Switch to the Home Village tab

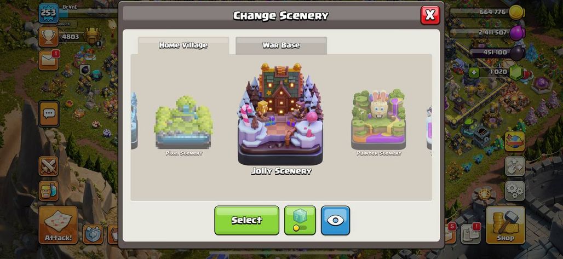[183, 45]
